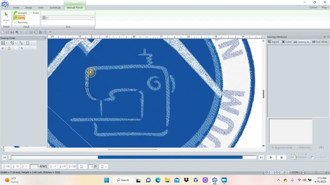Open the Home ribbon tab
This screenshot has height=185, width=330.
[x=16, y=7]
